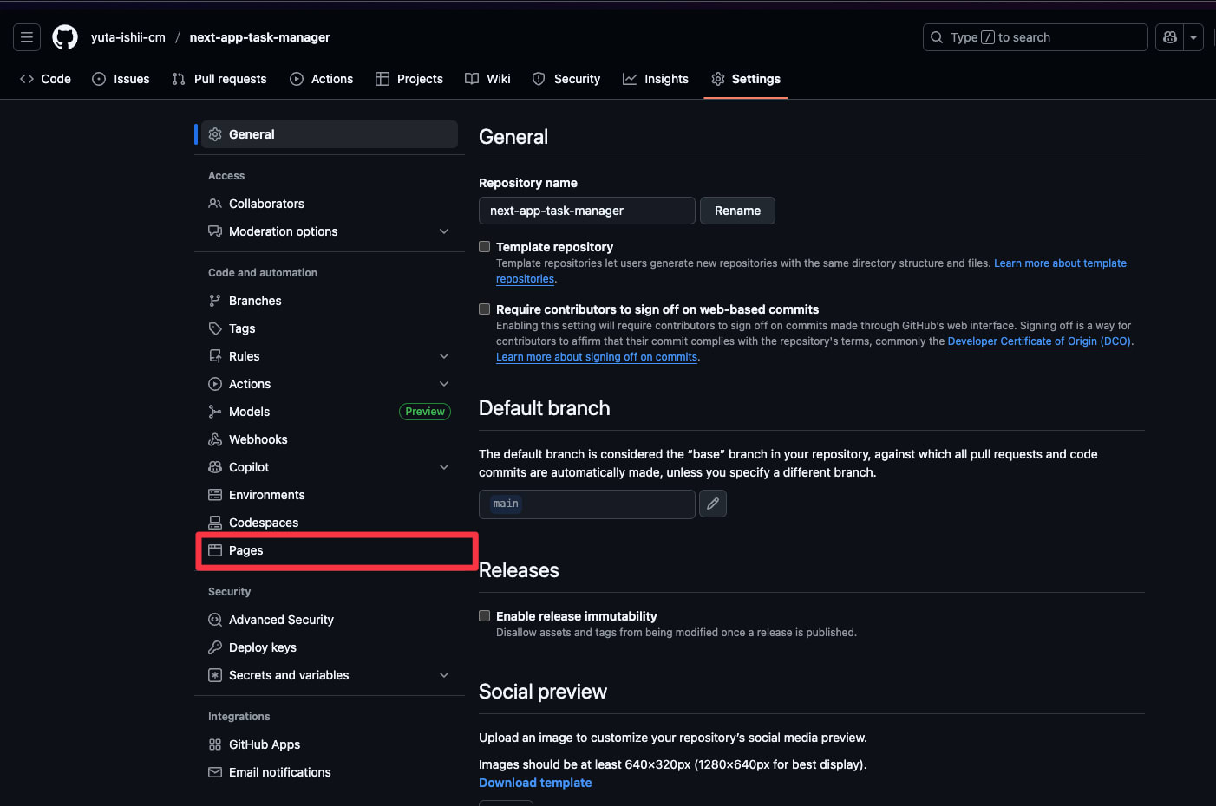Open Codespaces settings in sidebar
Viewport: 1216px width, 806px height.
pyautogui.click(x=263, y=523)
